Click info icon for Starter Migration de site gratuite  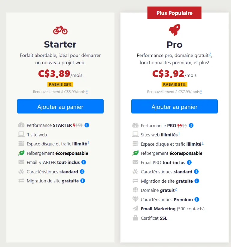pyautogui.click(x=83, y=181)
